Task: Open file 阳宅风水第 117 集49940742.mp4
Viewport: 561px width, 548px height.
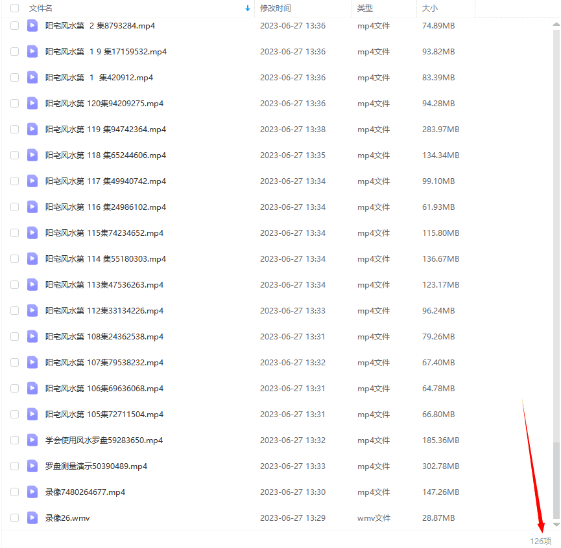Action: pos(106,181)
